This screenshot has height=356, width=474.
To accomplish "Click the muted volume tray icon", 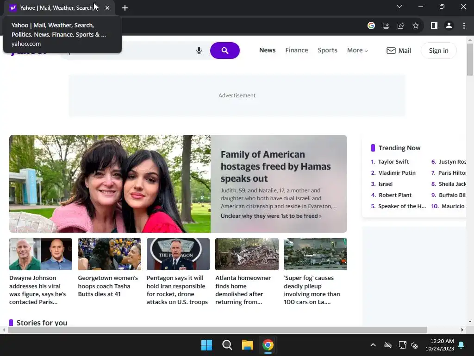I will [414, 345].
